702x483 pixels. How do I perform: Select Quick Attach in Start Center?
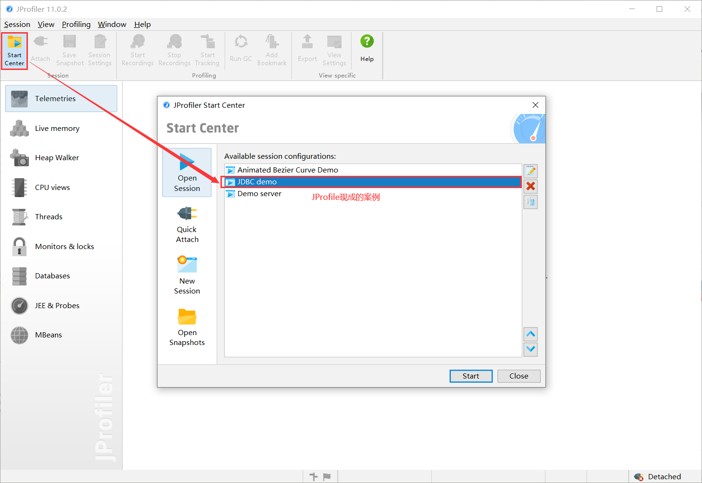(x=187, y=224)
